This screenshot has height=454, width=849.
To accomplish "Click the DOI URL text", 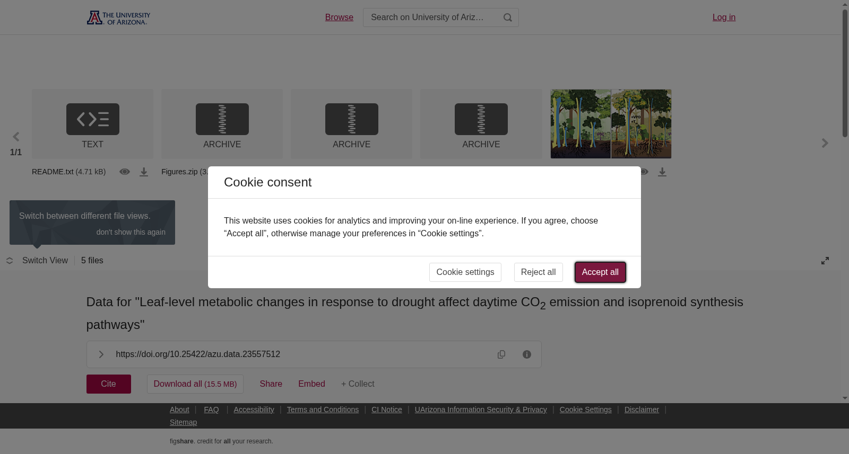I will pyautogui.click(x=198, y=354).
